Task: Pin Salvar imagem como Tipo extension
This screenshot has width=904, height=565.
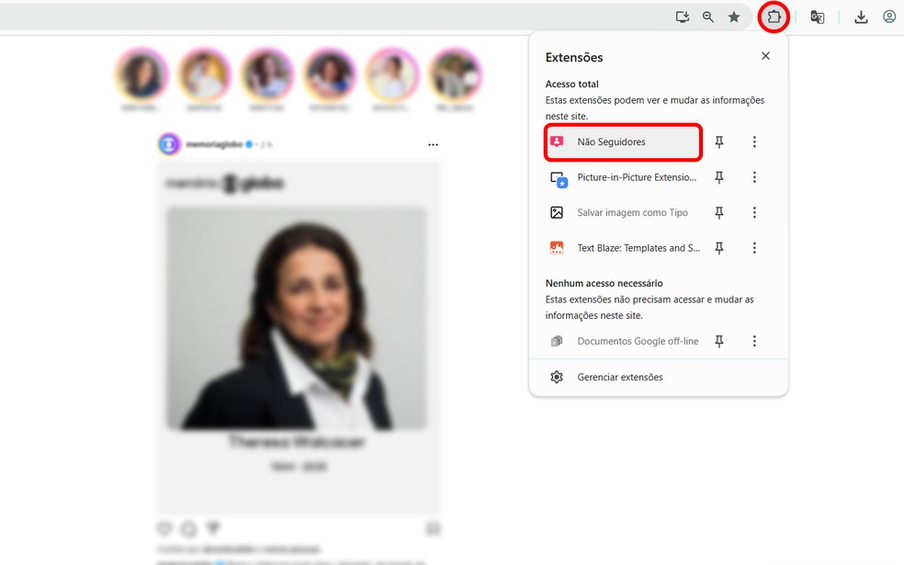Action: pyautogui.click(x=719, y=213)
